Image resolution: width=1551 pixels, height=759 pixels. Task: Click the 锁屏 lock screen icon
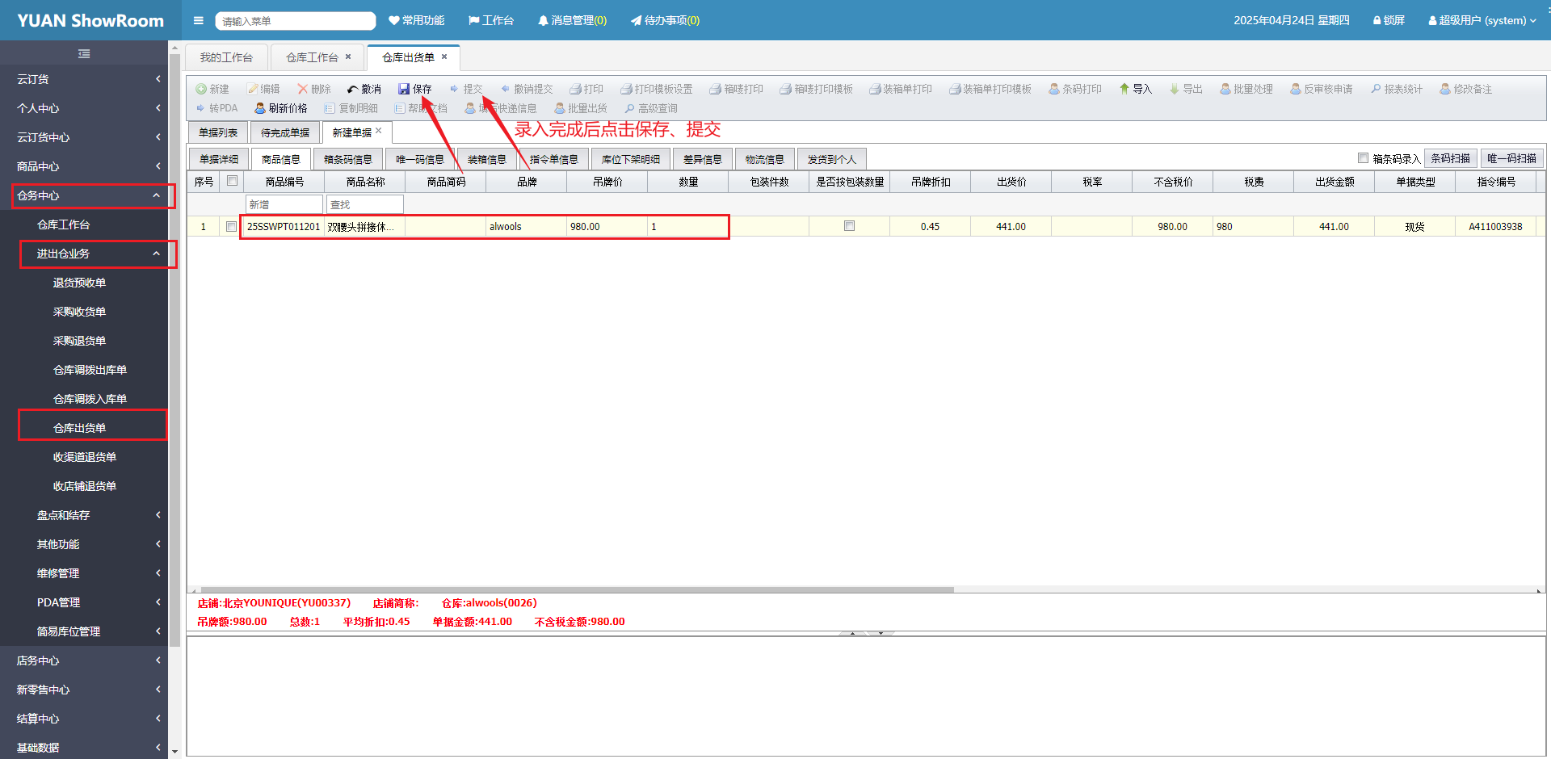pos(1377,20)
